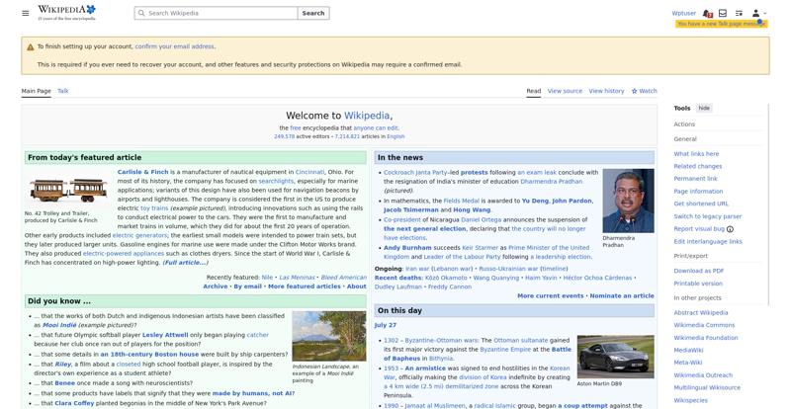Viewport: 791px width, 409px height.
Task: Click the Wikipedia logo
Action: point(66,13)
